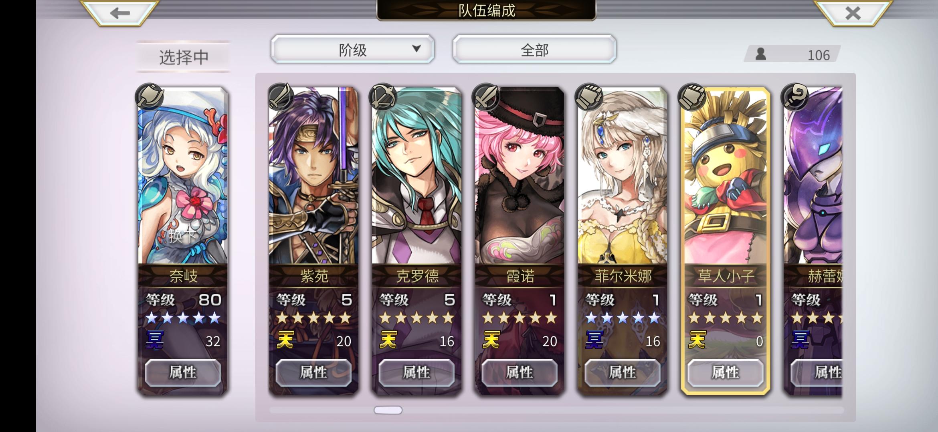Swap out 奈岐 via 换下 portrait

click(x=183, y=176)
